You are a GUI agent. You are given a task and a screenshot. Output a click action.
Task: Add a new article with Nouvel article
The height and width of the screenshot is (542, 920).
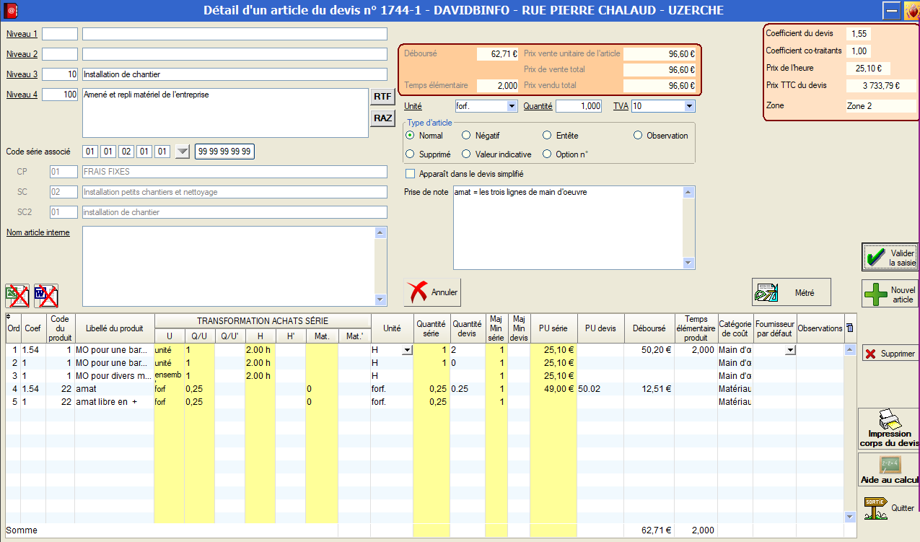pos(890,294)
